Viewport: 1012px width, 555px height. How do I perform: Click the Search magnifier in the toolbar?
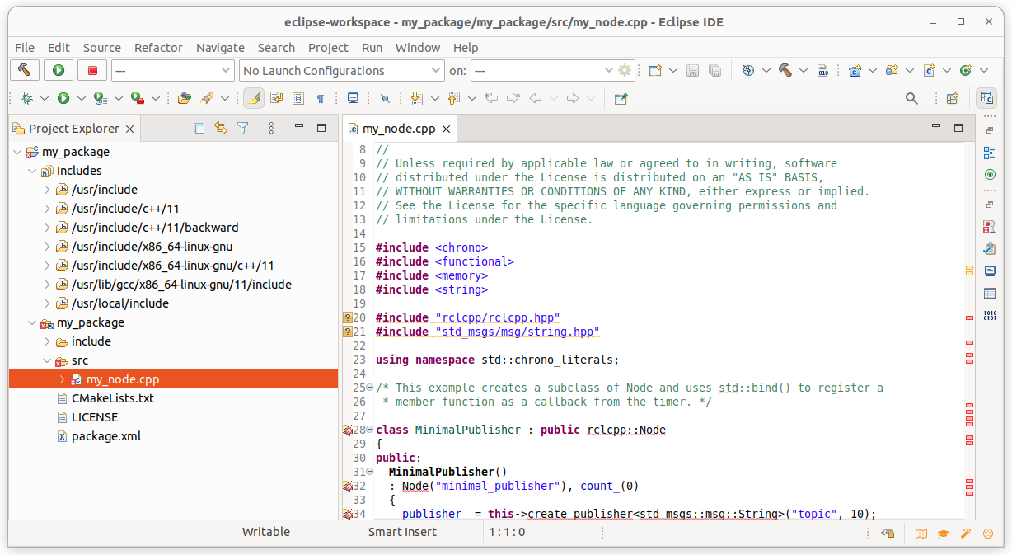(x=911, y=97)
